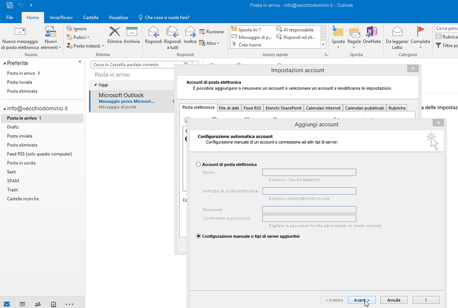This screenshot has height=308, width=458.
Task: Click the Sposta in: ? quick action
Action: point(246,30)
